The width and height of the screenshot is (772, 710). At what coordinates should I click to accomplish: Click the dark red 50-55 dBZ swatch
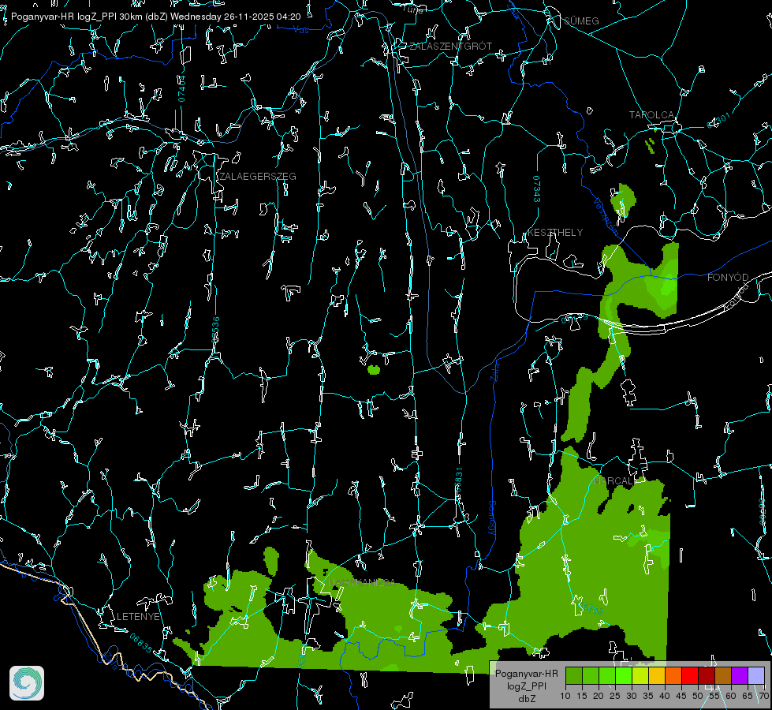[707, 676]
